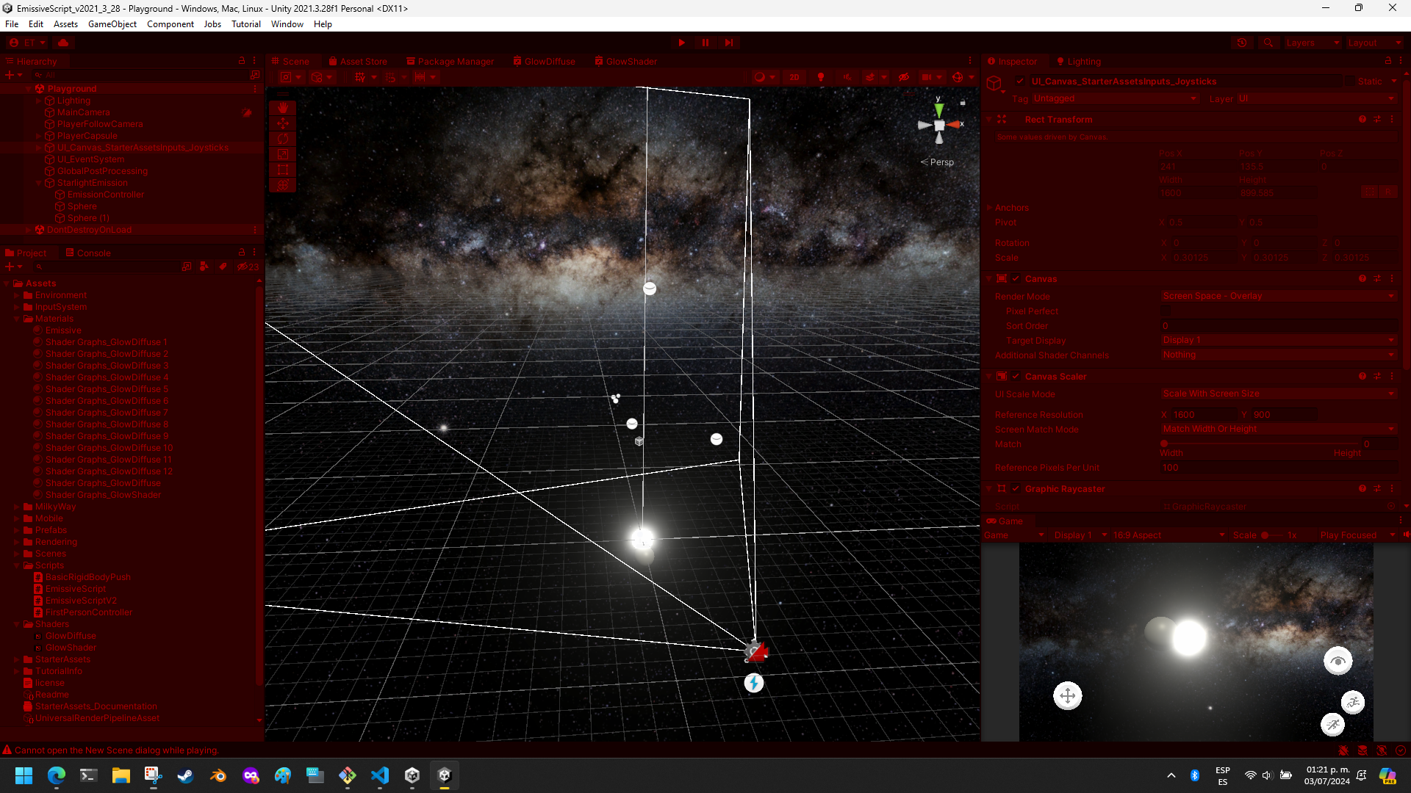Select the Rect tool in Scene toolbar

pyautogui.click(x=283, y=170)
